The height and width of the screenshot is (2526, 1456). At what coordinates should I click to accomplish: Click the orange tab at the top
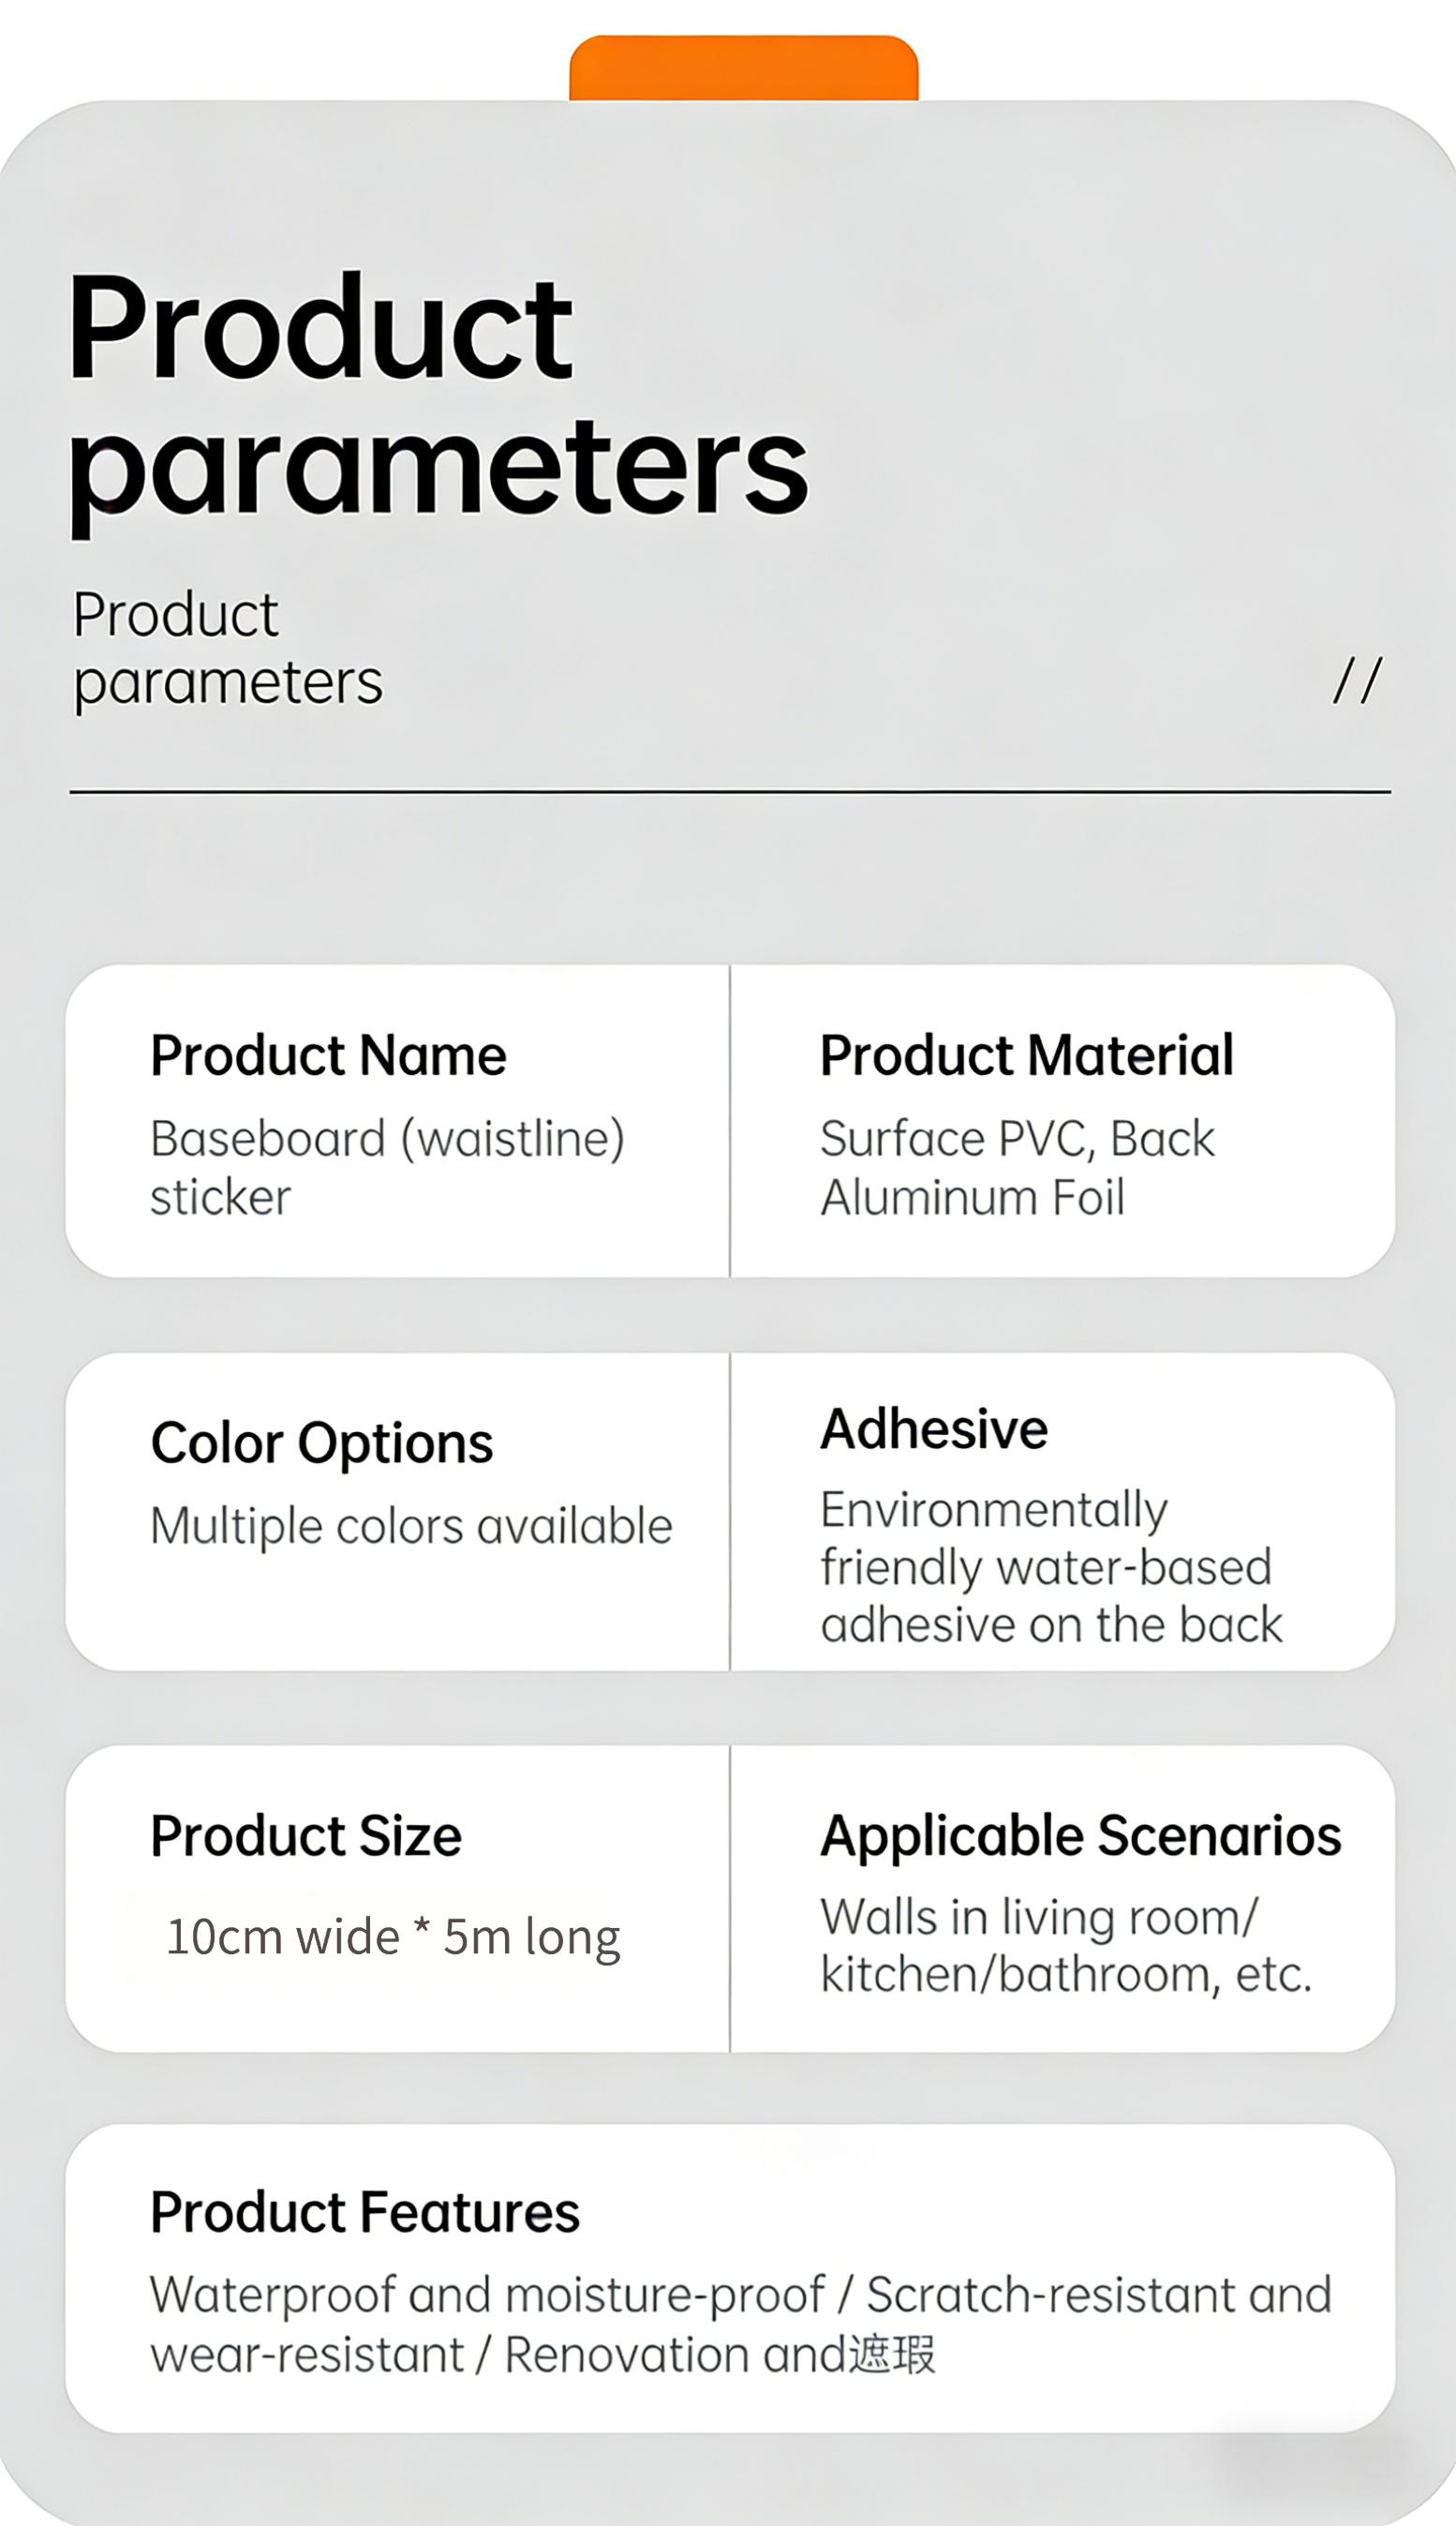pos(743,68)
